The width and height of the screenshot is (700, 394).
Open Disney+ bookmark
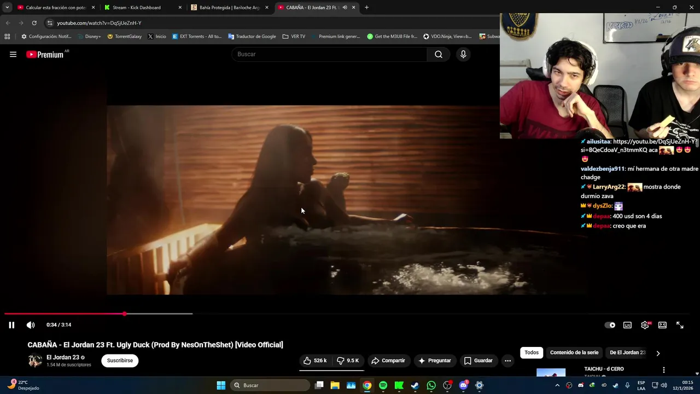pyautogui.click(x=88, y=37)
